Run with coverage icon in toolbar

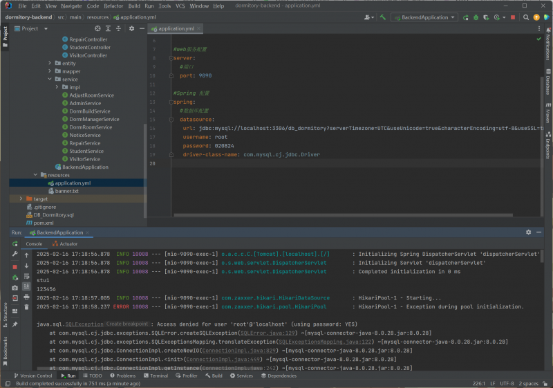[x=486, y=17]
